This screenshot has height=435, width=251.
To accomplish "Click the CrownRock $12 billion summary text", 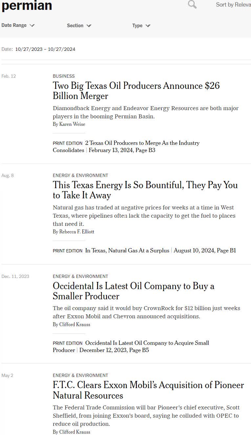I will click(146, 312).
